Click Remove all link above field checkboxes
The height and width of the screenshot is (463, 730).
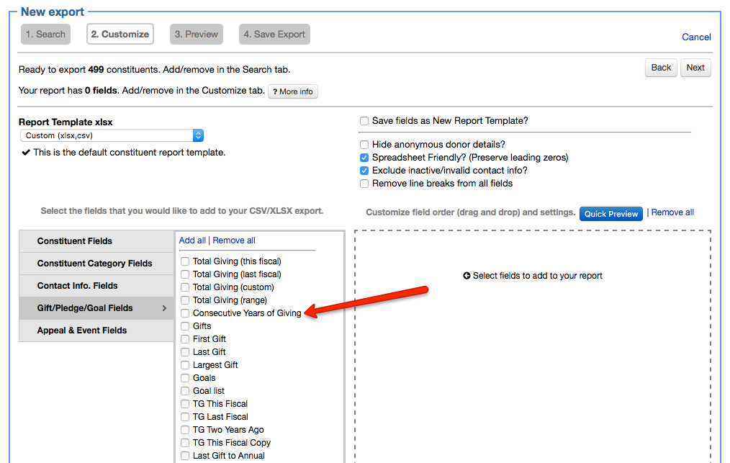click(234, 241)
